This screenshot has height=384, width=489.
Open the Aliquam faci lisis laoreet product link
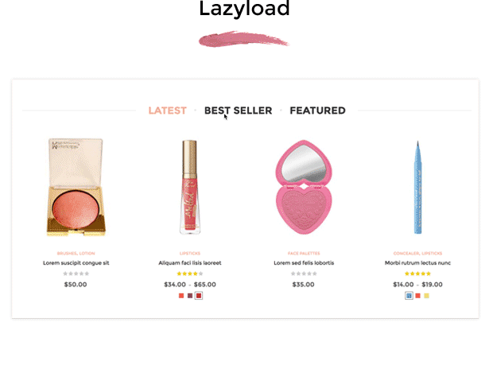(x=190, y=263)
